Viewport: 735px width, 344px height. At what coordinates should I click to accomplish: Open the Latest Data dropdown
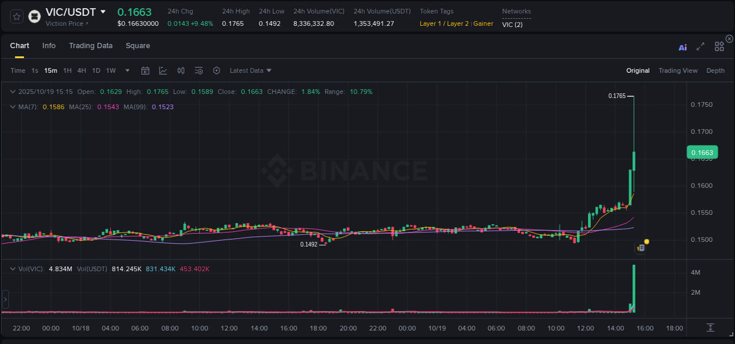(x=250, y=70)
